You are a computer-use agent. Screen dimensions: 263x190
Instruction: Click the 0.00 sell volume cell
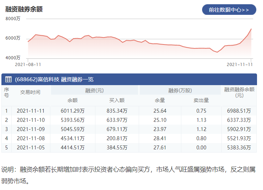[201, 148]
